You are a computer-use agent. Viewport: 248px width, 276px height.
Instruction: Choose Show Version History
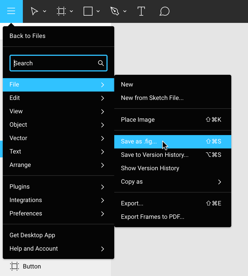(172, 168)
